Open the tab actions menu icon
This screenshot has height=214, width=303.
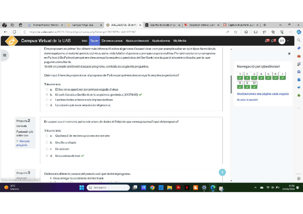tap(20, 25)
